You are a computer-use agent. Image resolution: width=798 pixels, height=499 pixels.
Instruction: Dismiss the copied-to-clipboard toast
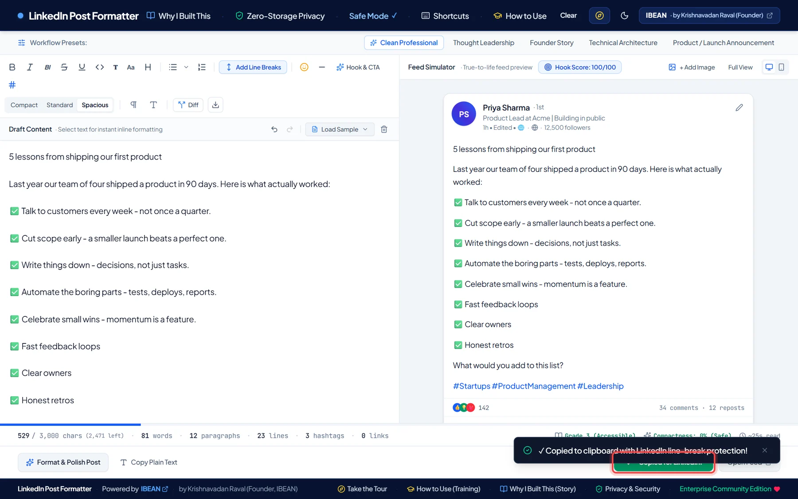(x=765, y=450)
